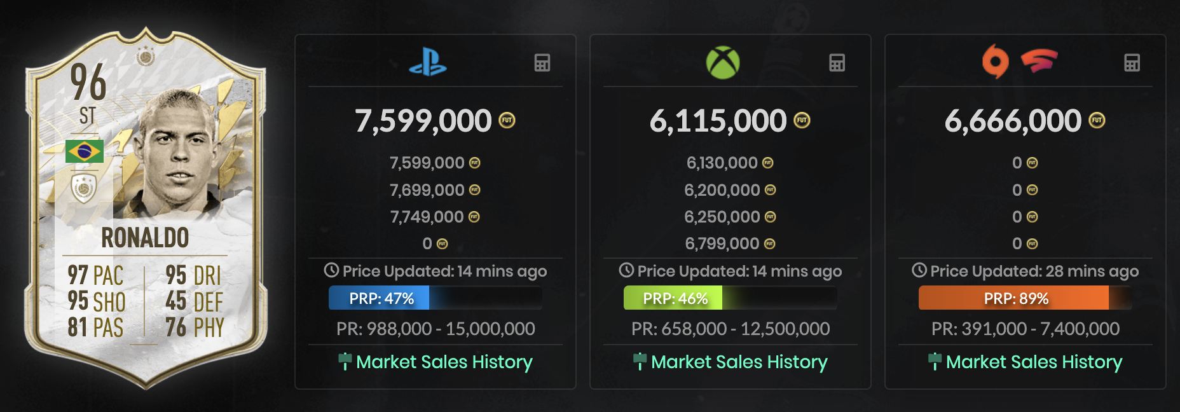
Task: Click the orange PRP 89% bar
Action: point(1026,298)
